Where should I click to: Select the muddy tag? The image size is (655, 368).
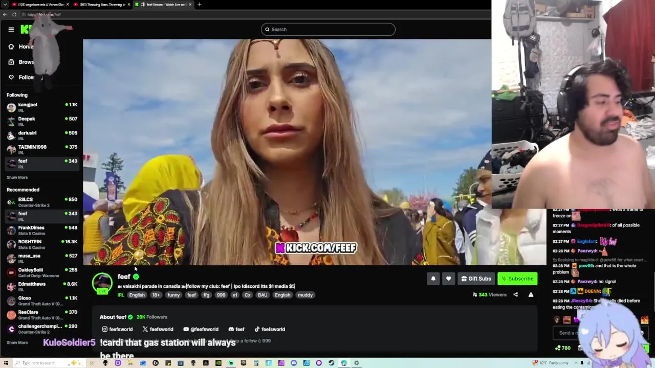[x=305, y=295]
